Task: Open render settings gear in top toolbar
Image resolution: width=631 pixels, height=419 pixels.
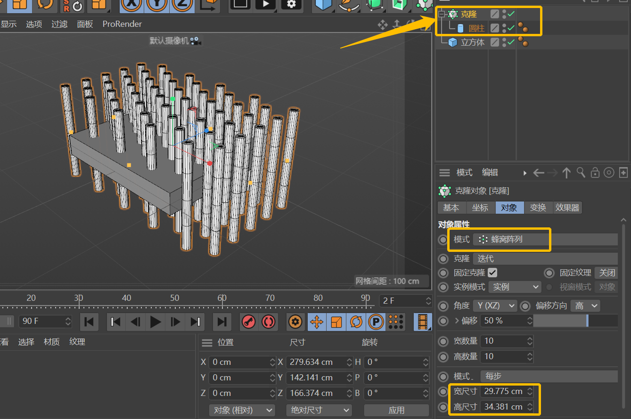Action: coord(291,5)
